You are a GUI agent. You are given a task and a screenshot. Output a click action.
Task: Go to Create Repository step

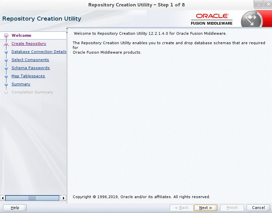[29, 44]
